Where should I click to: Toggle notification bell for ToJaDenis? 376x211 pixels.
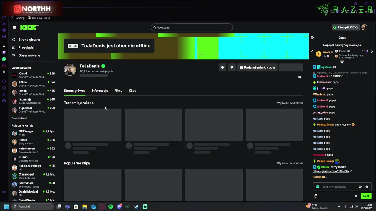pos(222,67)
